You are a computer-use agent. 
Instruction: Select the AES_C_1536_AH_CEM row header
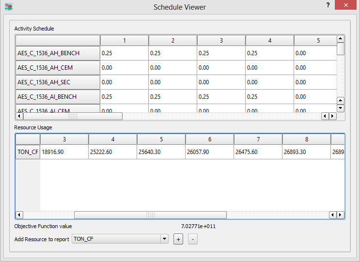[x=58, y=68]
